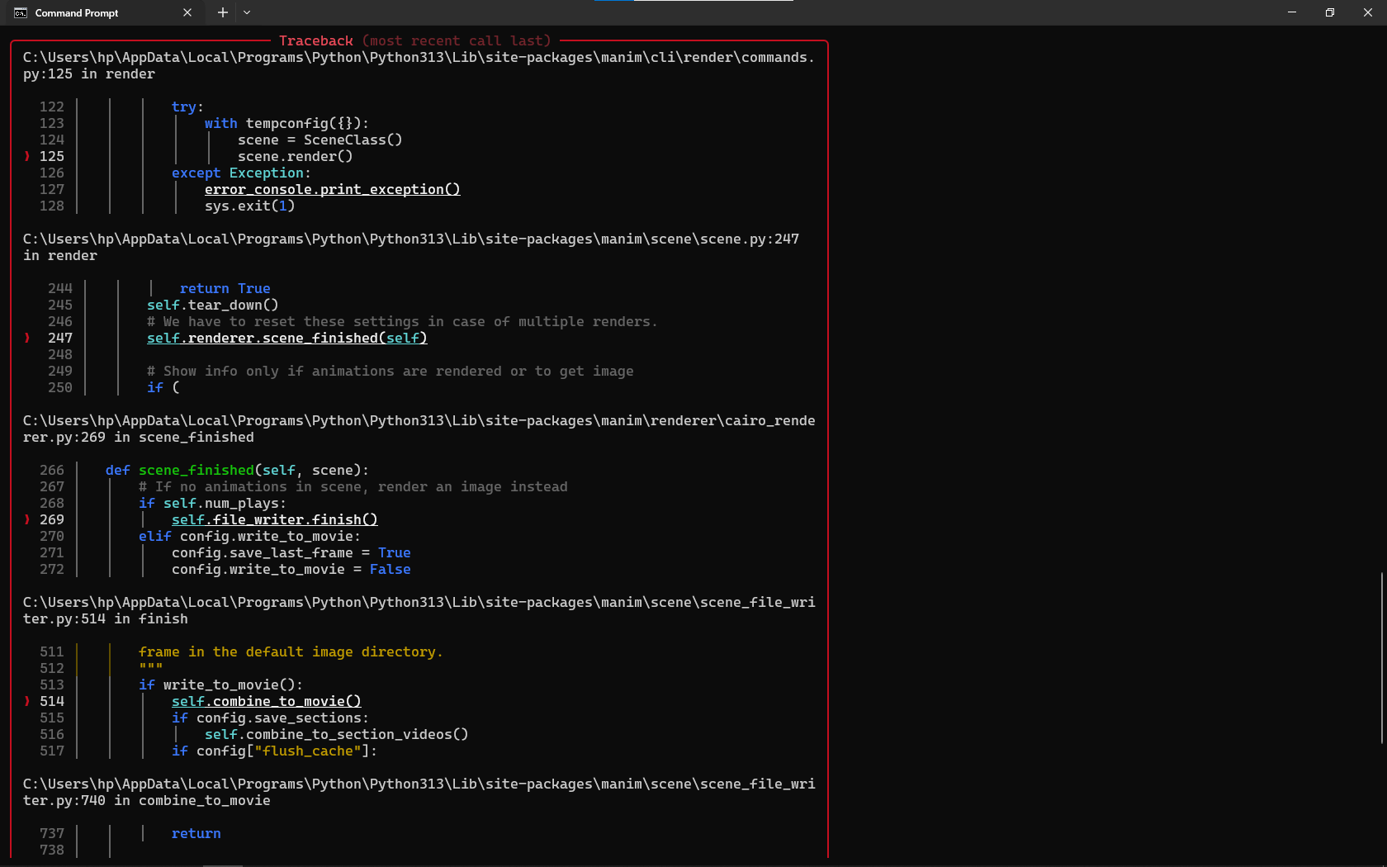Click the underlined self.file_writer.finish() call
This screenshot has width=1387, height=867.
coord(274,519)
